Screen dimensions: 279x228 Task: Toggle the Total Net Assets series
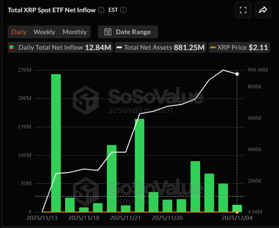[160, 47]
